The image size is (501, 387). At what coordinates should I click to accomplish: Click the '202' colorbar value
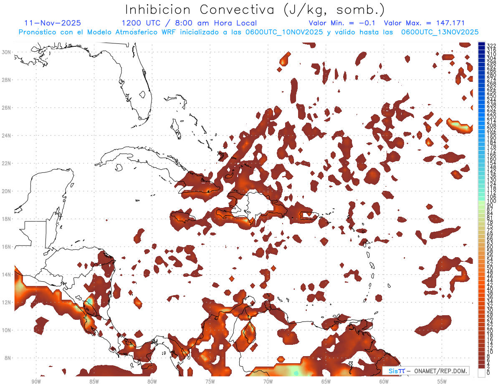[491, 129]
